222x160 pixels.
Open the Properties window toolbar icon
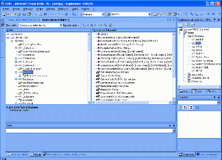(x=160, y=14)
